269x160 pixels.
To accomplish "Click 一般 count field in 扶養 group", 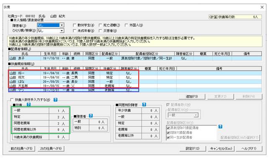I will click(x=59, y=111).
